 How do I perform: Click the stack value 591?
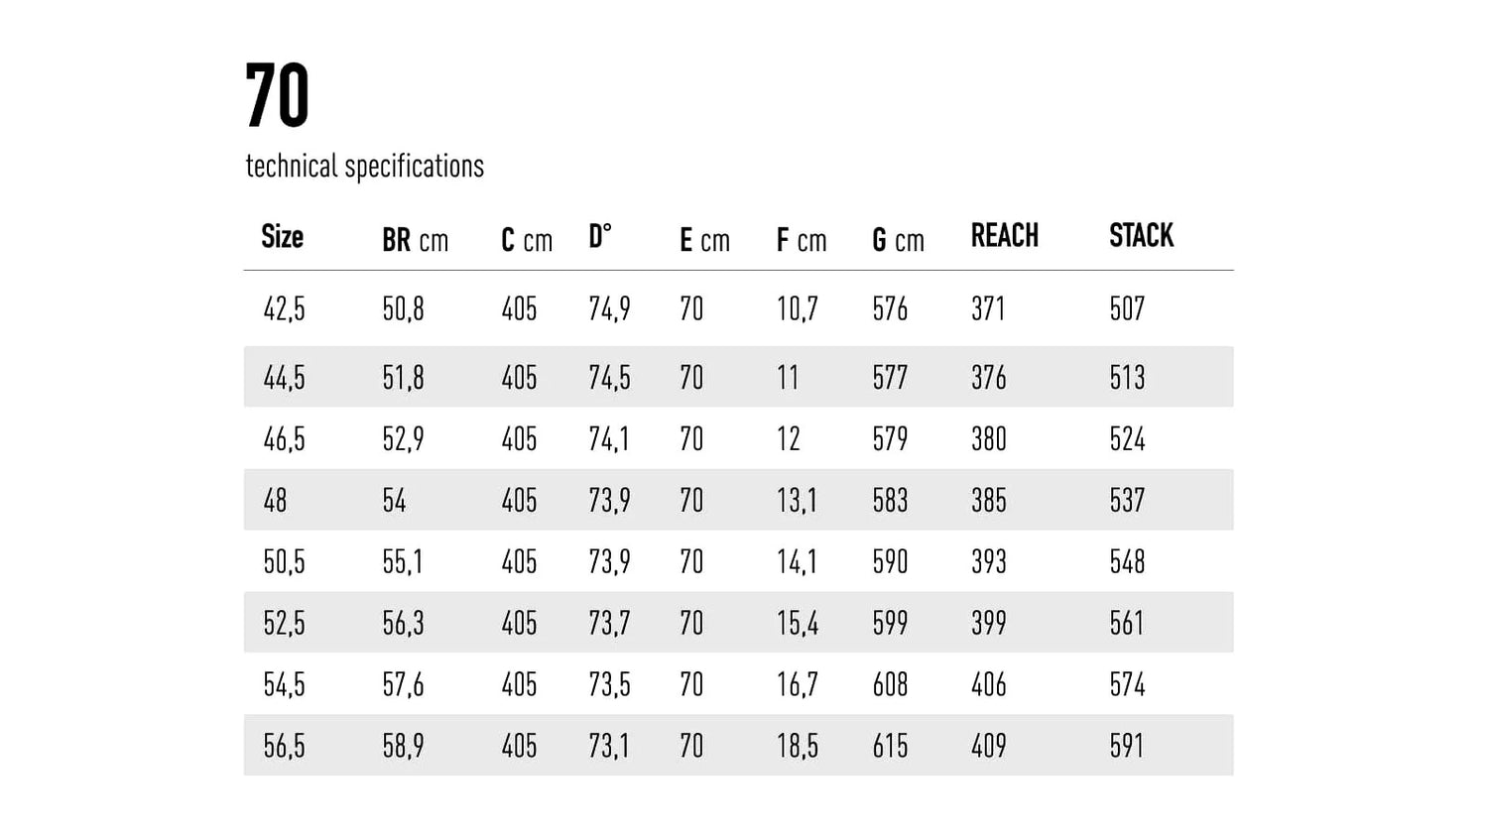[1126, 747]
